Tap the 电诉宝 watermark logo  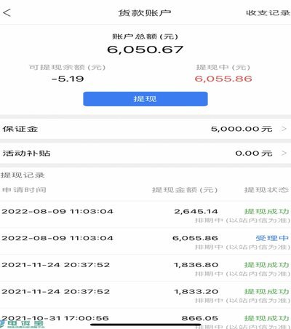point(22,324)
